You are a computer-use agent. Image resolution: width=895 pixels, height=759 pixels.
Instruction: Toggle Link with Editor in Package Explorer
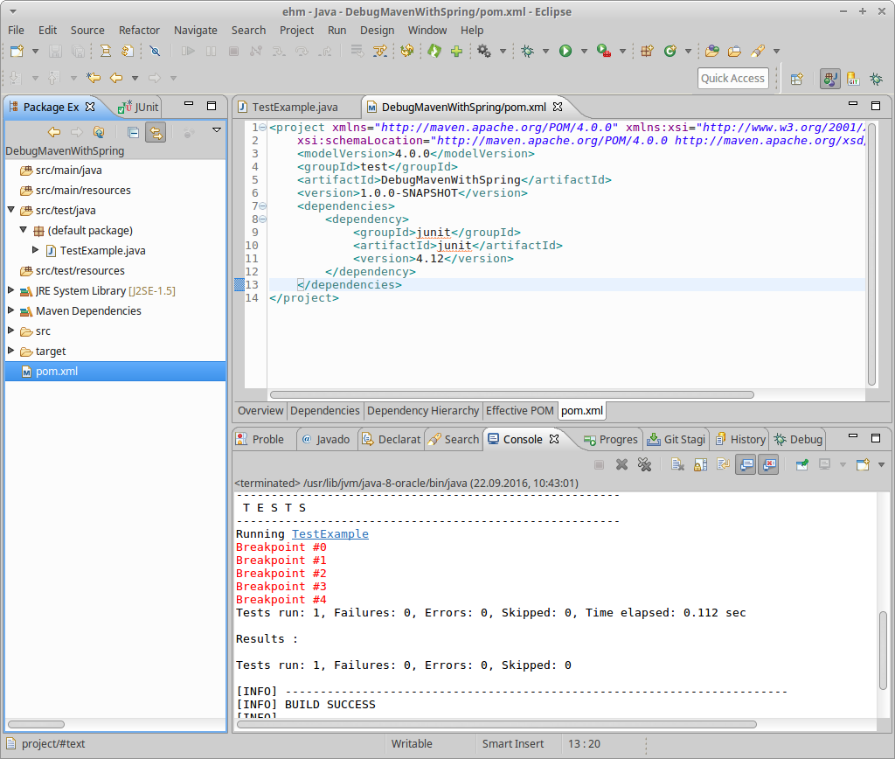[x=156, y=132]
